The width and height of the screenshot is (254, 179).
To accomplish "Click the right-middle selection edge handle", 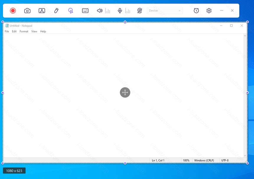I will pyautogui.click(x=248, y=93).
